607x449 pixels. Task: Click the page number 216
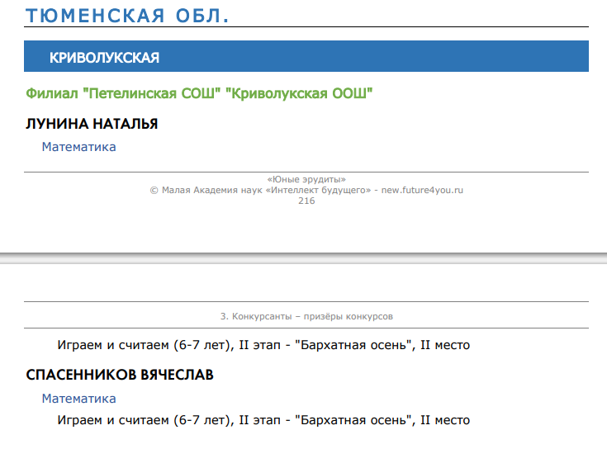[306, 201]
